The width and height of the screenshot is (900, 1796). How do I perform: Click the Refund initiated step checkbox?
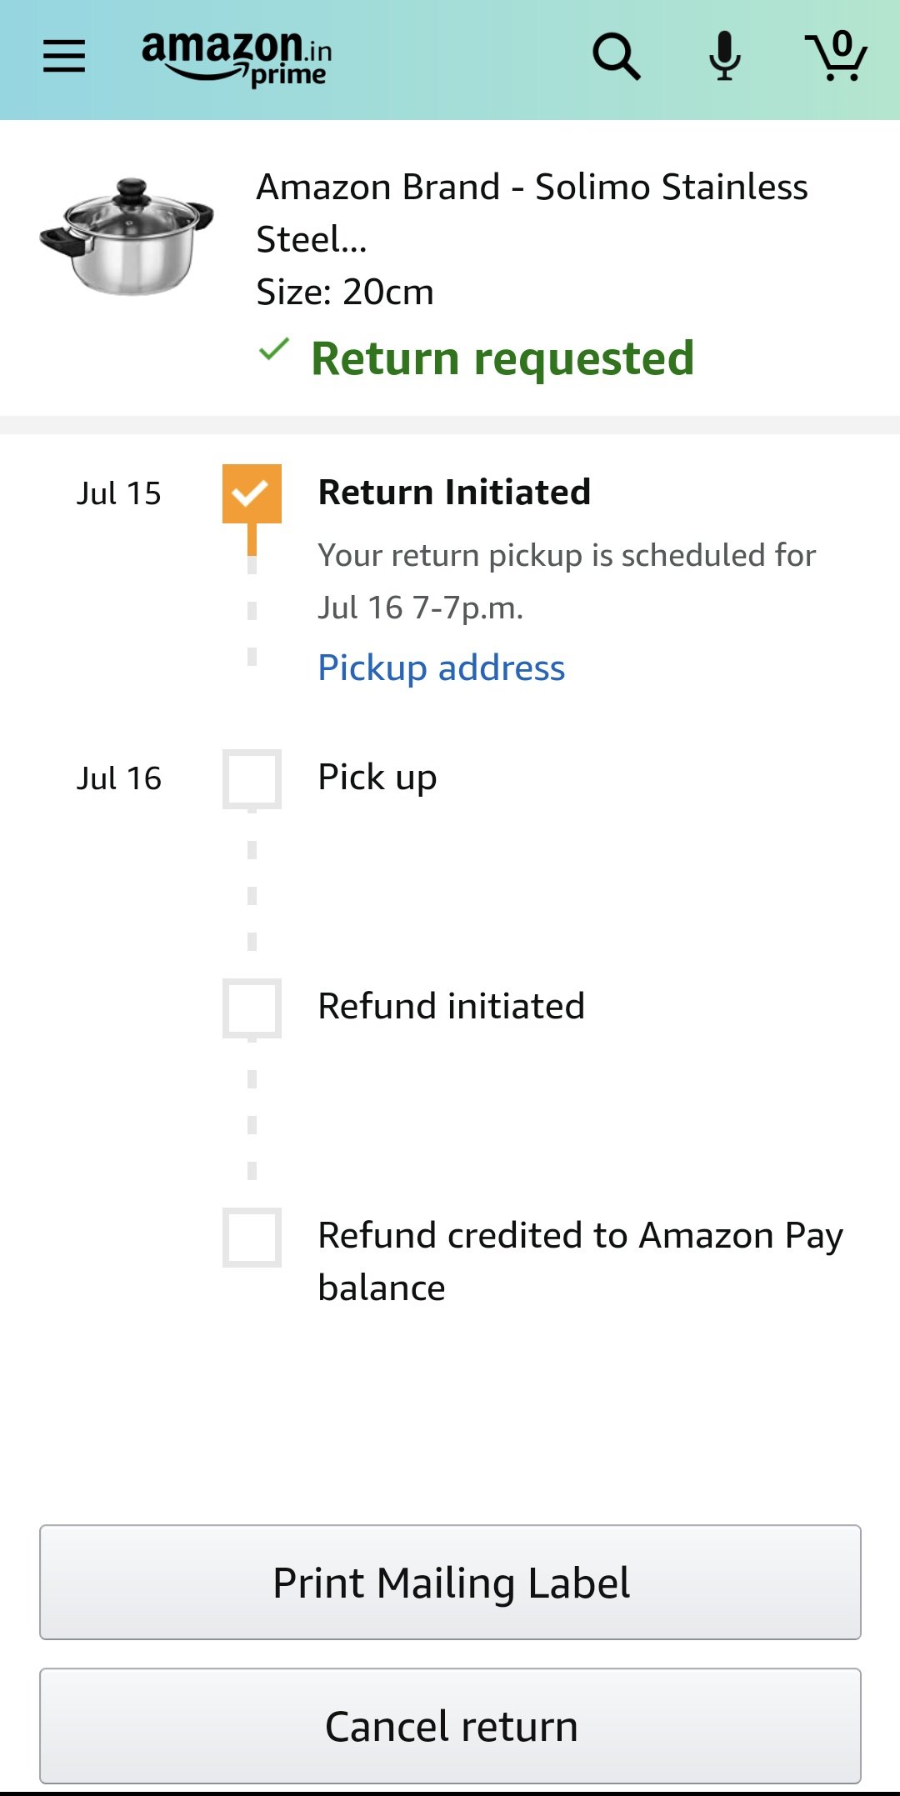[252, 1008]
